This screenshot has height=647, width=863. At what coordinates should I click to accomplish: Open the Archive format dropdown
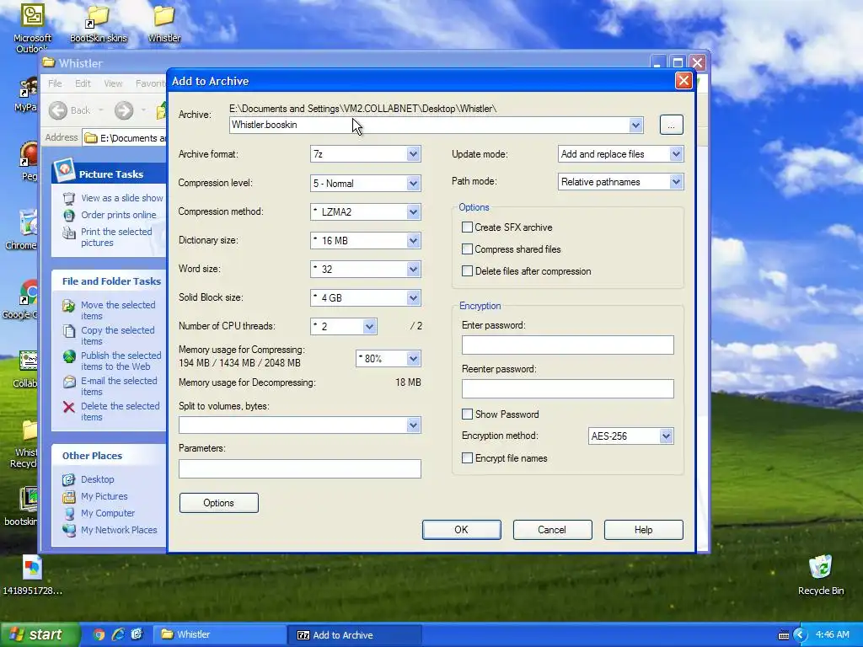(x=413, y=154)
